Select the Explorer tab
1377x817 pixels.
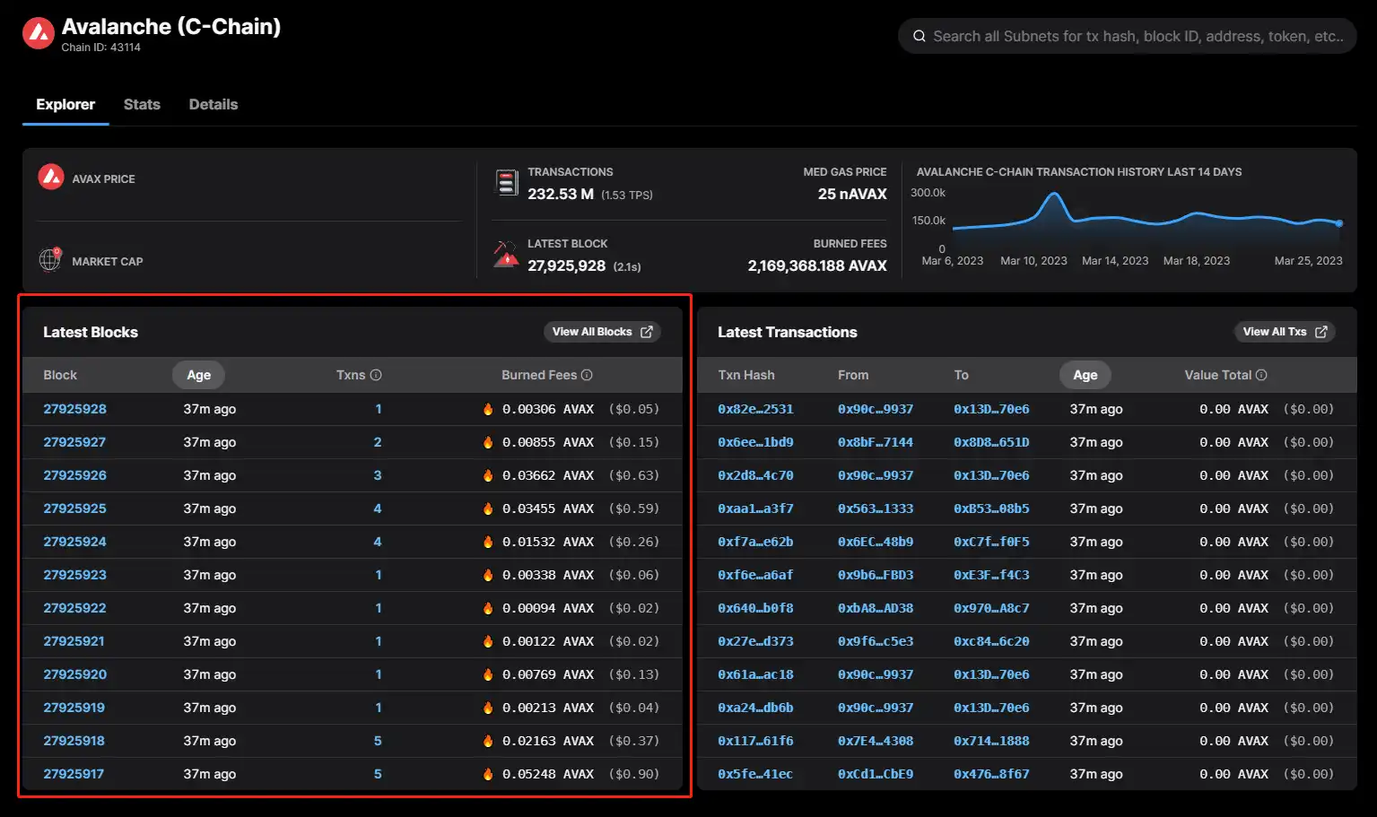(65, 104)
